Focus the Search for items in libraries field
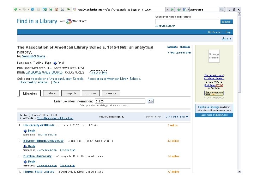The height and width of the screenshot is (190, 254). [x=187, y=22]
